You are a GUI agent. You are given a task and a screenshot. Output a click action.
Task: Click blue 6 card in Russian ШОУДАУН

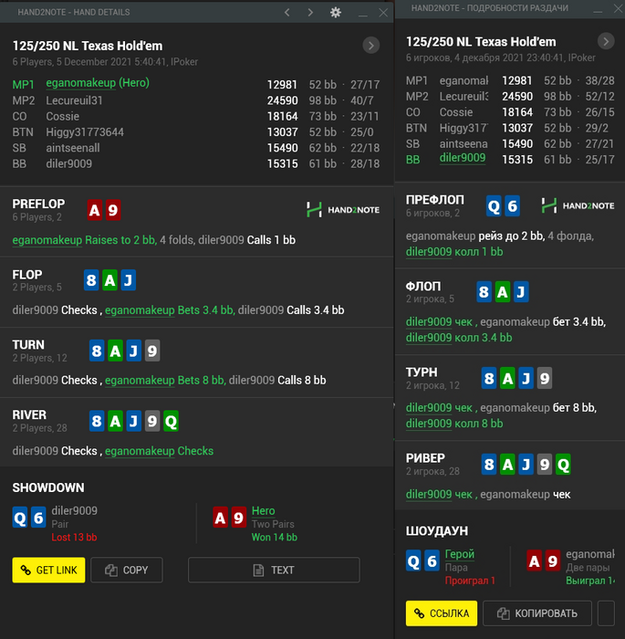pos(432,560)
